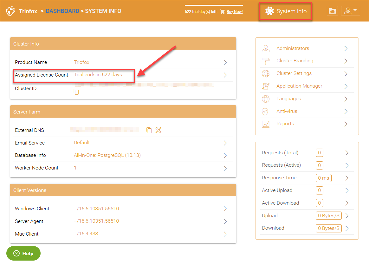The image size is (369, 265).
Task: Click the 'Default' email service value
Action: click(x=82, y=143)
